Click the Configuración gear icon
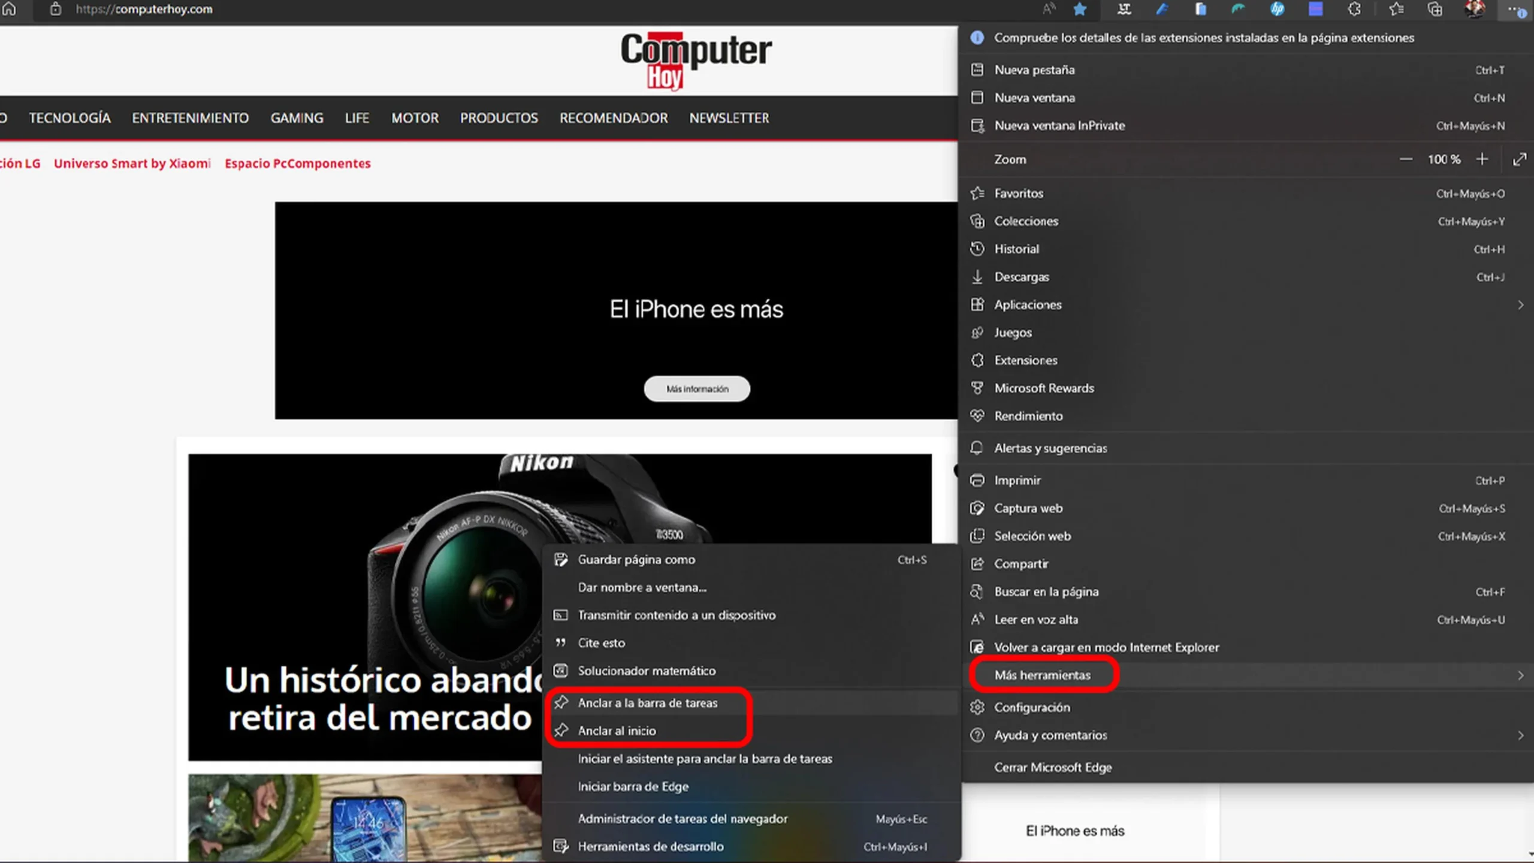 coord(977,707)
